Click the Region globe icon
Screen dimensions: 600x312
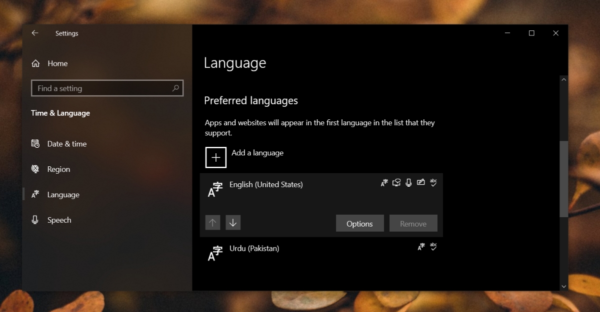click(35, 169)
